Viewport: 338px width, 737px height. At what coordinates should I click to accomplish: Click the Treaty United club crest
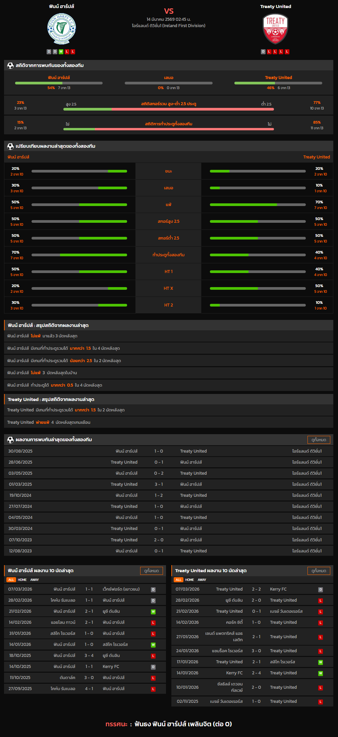[x=275, y=29]
